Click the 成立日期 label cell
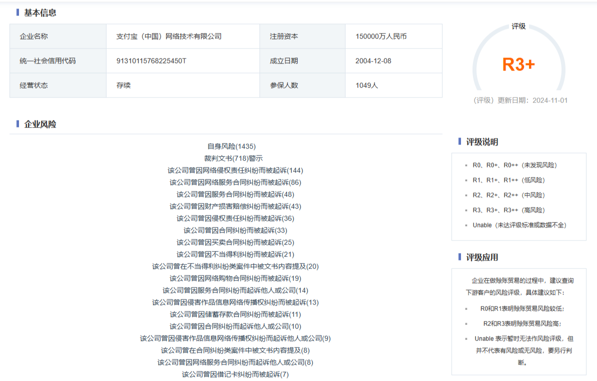The height and width of the screenshot is (381, 597). [302, 61]
